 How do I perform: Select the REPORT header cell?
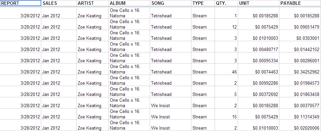pos(20,3)
